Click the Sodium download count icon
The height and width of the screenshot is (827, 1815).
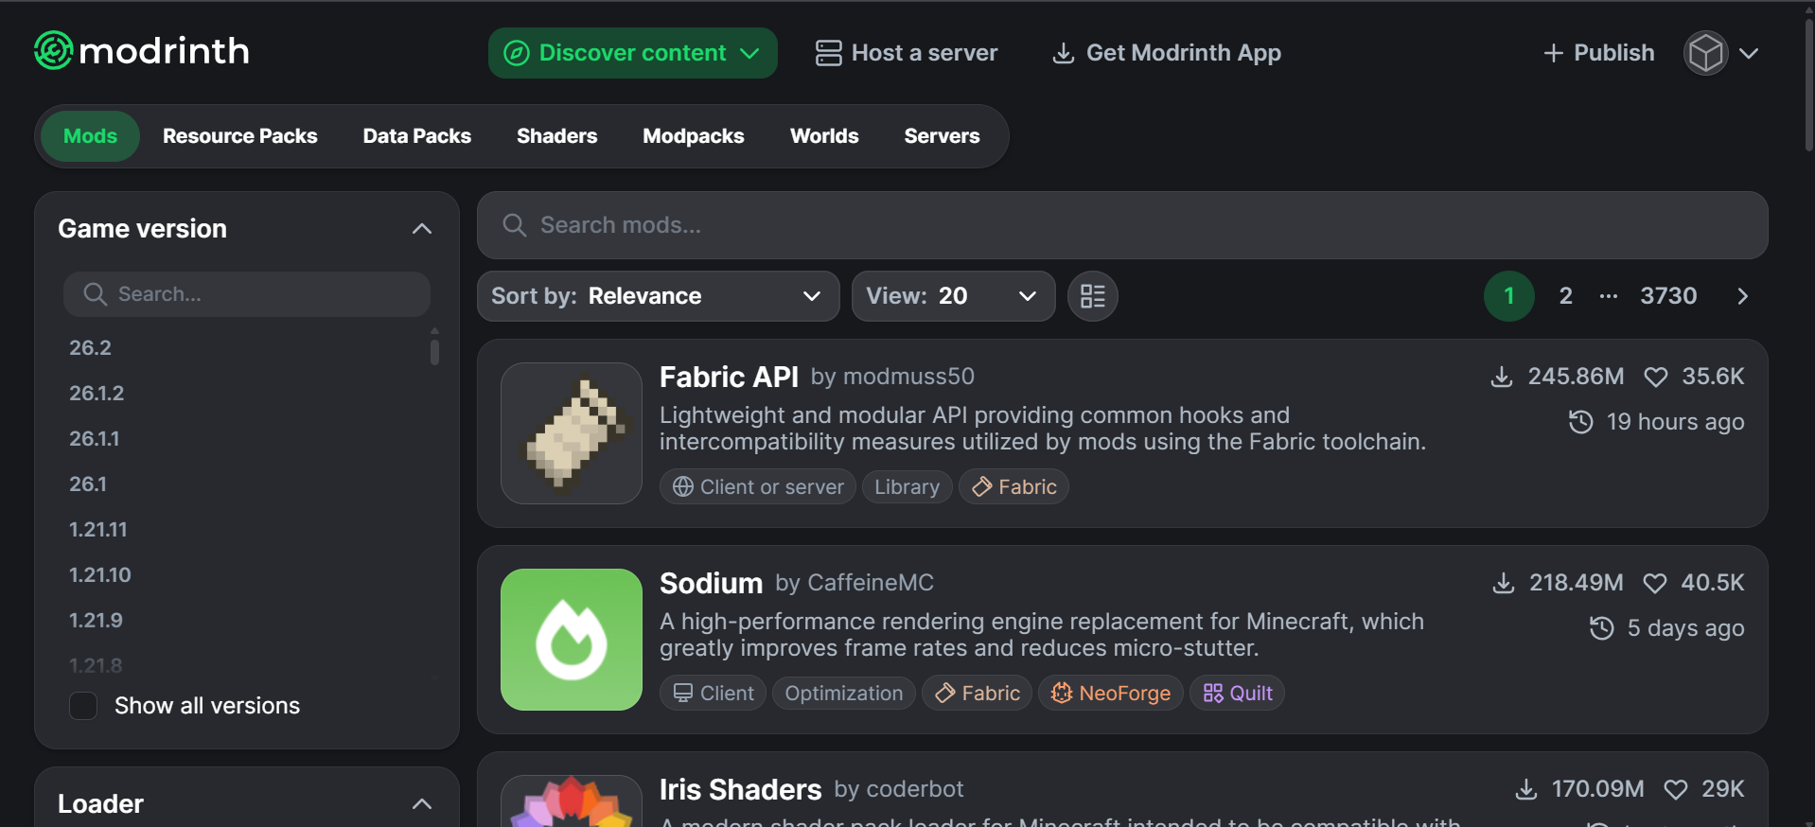1504,583
